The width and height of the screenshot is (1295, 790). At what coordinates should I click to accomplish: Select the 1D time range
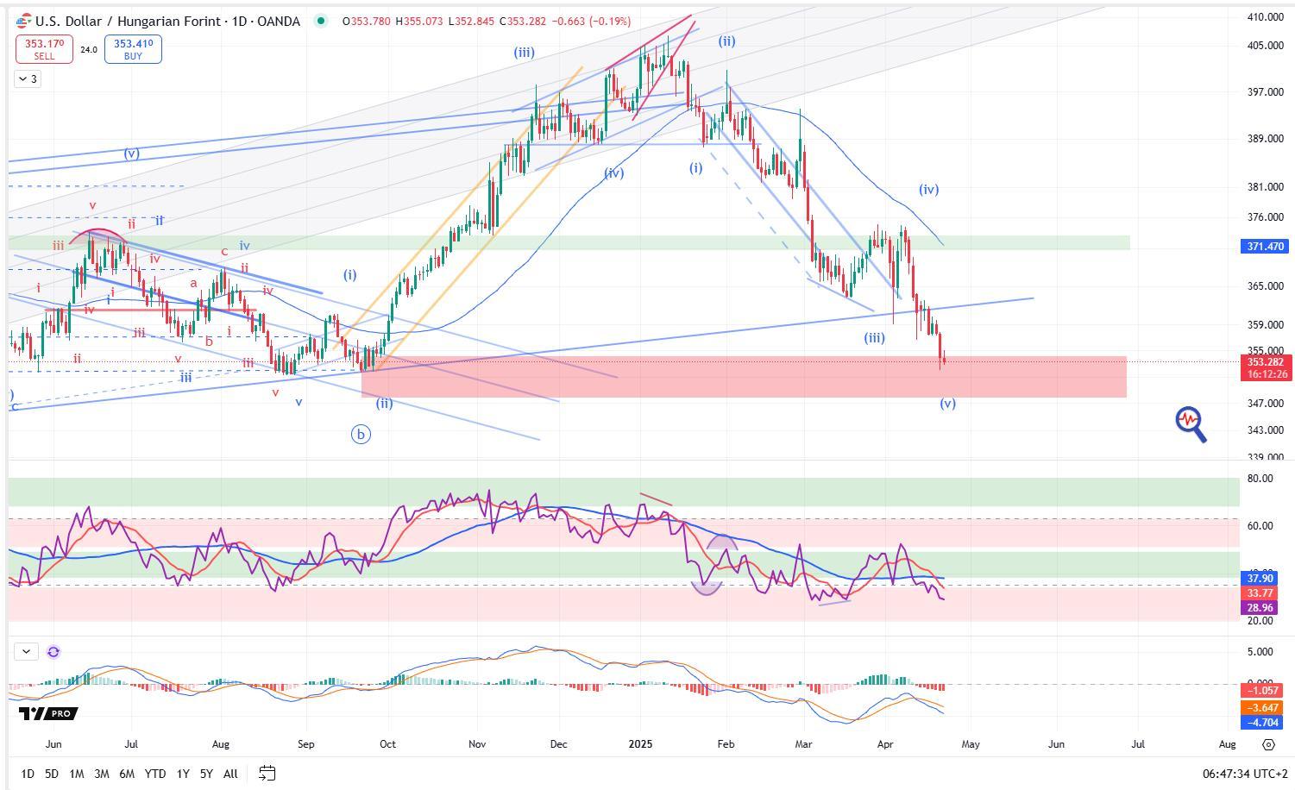pos(28,774)
